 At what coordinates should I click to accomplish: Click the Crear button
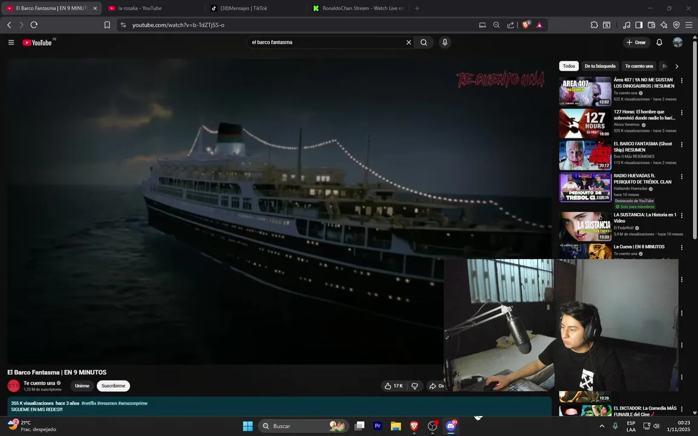pyautogui.click(x=636, y=42)
